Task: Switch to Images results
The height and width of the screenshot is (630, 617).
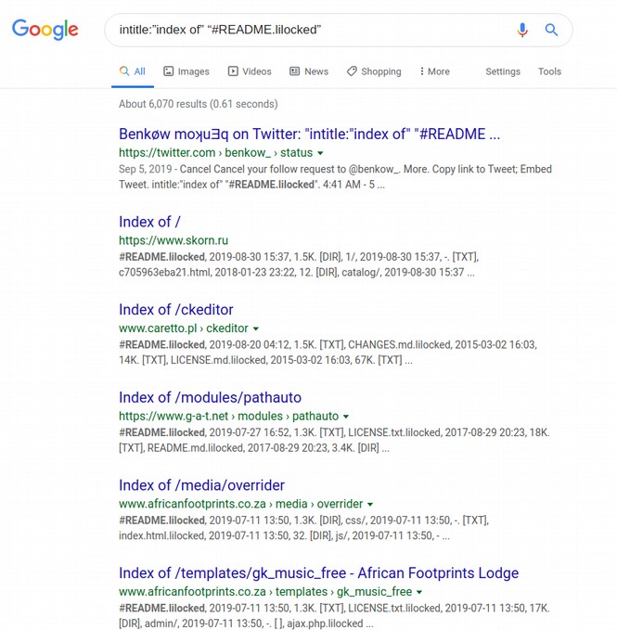Action: (x=186, y=71)
